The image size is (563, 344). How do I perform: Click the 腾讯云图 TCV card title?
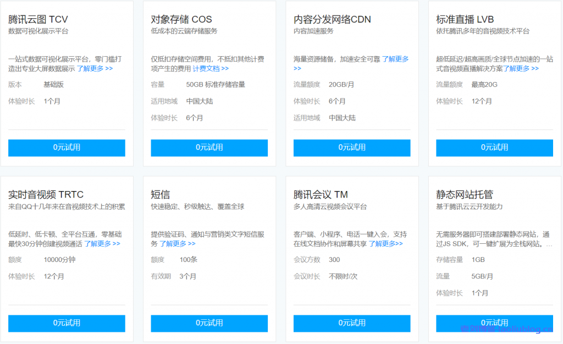[x=38, y=19]
